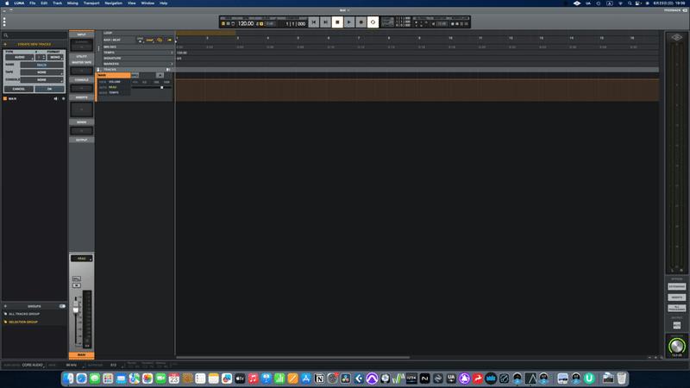Toggle the Extensions bypass button

[677, 286]
